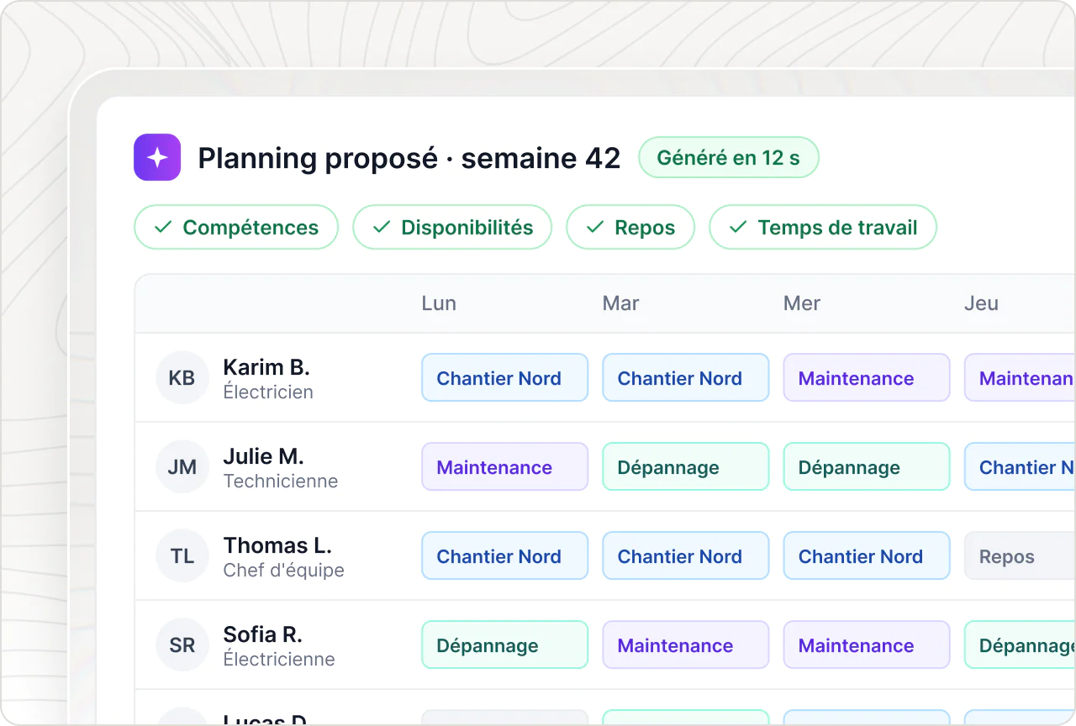The image size is (1076, 726).
Task: Click the name Sofia R.
Action: (x=262, y=634)
